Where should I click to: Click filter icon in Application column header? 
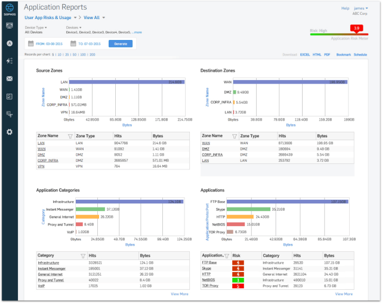[x=226, y=255]
